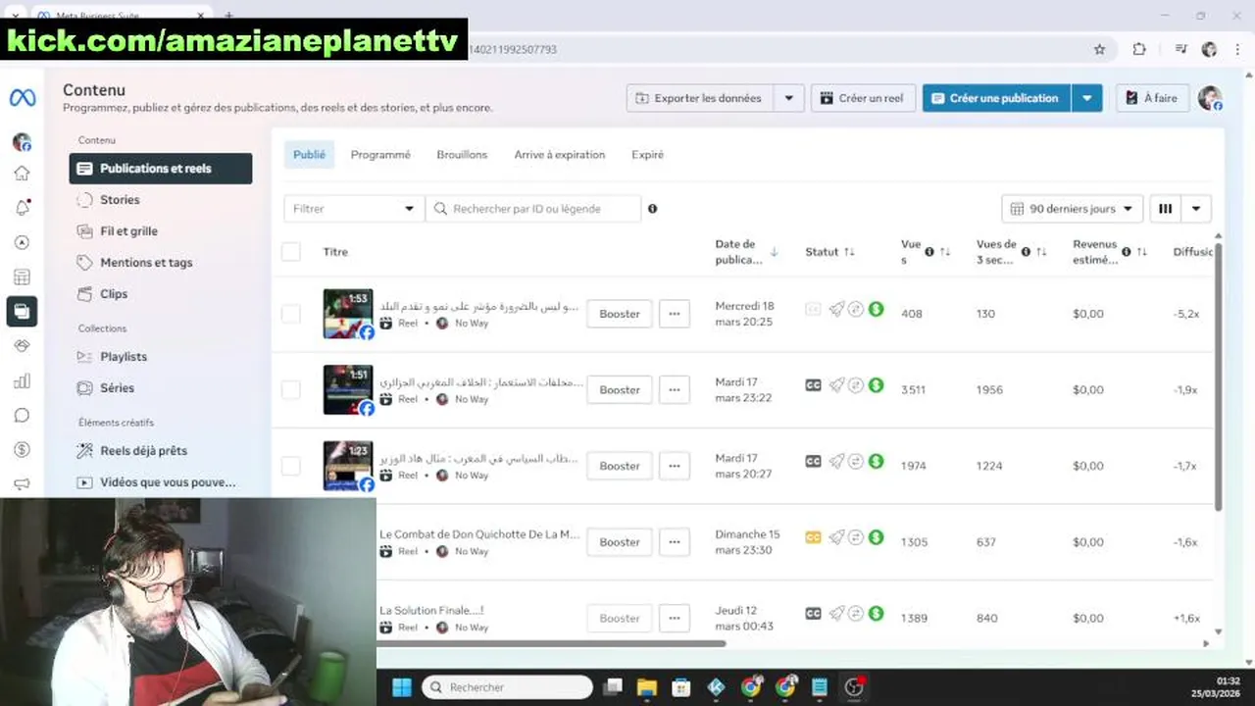The height and width of the screenshot is (706, 1255).
Task: Click Créer une publication button
Action: click(996, 98)
